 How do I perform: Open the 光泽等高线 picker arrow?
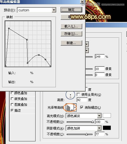(75, 108)
